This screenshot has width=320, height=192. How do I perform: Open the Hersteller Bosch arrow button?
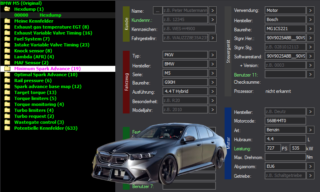[x=310, y=19]
